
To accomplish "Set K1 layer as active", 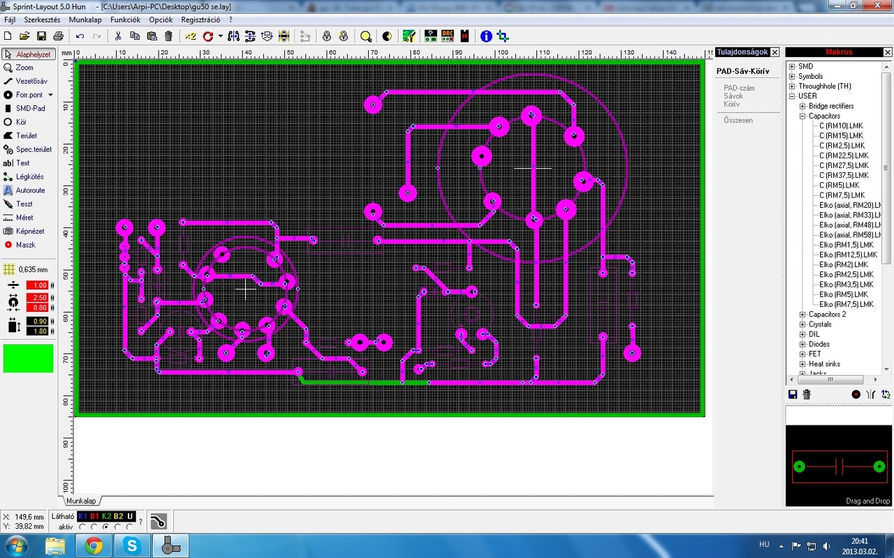I will (x=83, y=527).
